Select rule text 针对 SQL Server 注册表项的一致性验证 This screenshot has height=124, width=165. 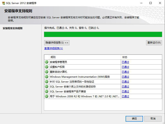(x=72, y=82)
